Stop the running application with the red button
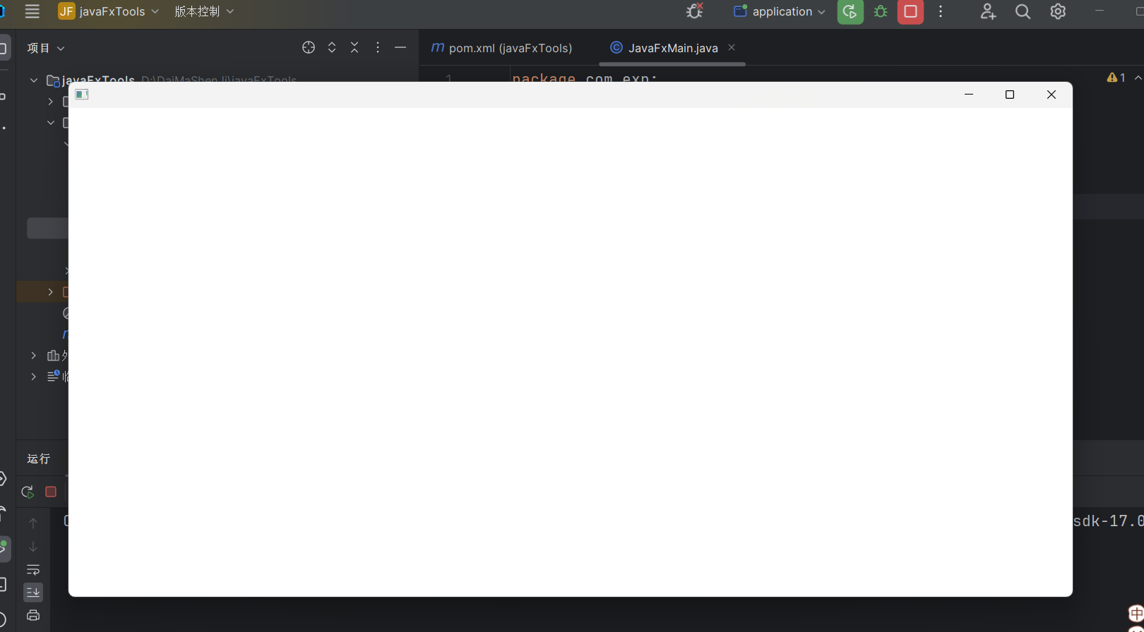The width and height of the screenshot is (1144, 632). point(910,12)
